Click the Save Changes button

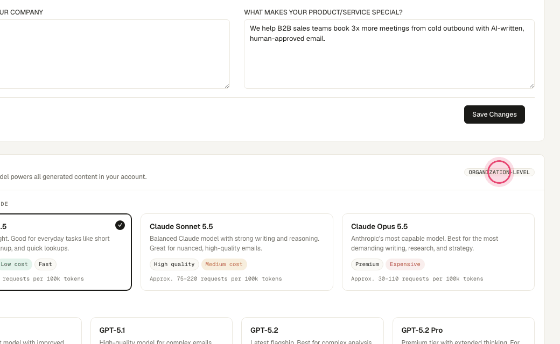pos(494,114)
